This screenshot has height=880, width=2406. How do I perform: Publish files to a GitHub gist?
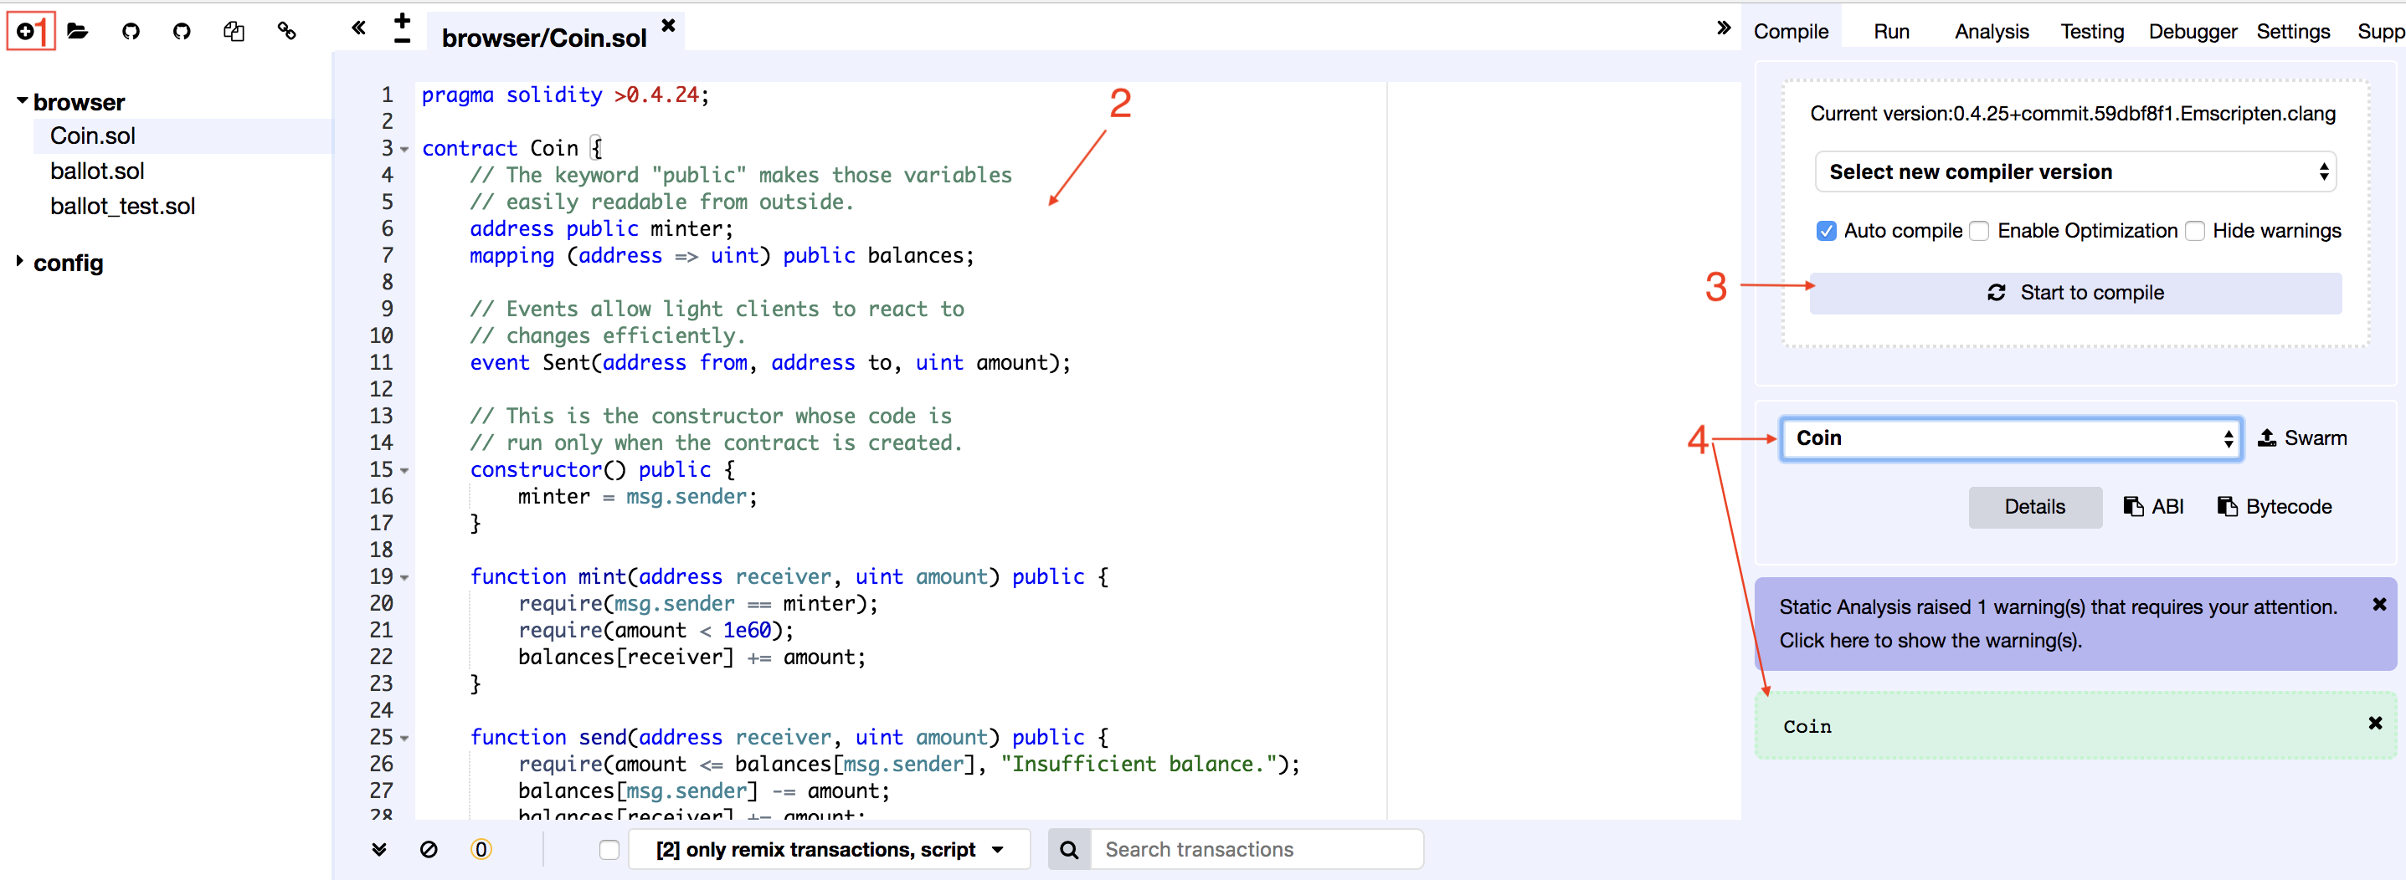point(131,32)
